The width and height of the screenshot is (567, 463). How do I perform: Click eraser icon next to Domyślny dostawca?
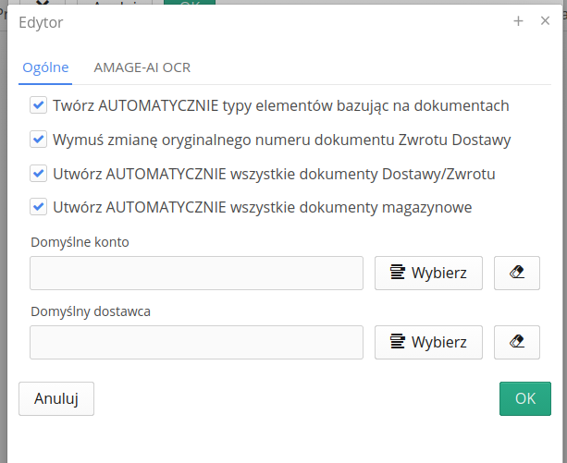point(517,342)
